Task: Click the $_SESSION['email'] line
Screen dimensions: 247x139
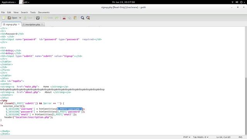Action: coord(41,114)
